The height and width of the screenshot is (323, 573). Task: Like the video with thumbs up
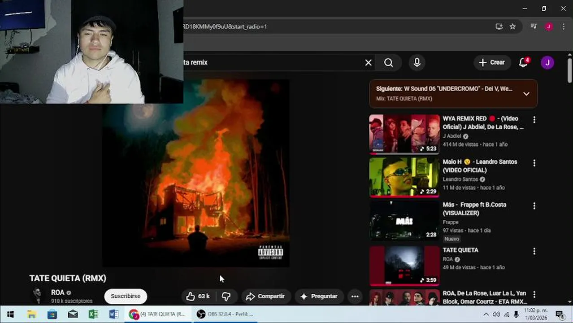(198, 296)
